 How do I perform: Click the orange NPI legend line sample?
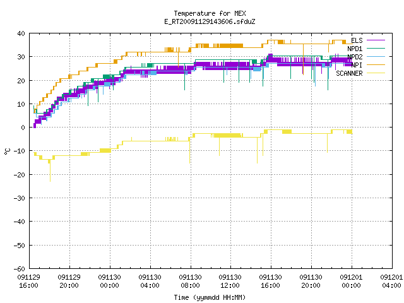376,65
